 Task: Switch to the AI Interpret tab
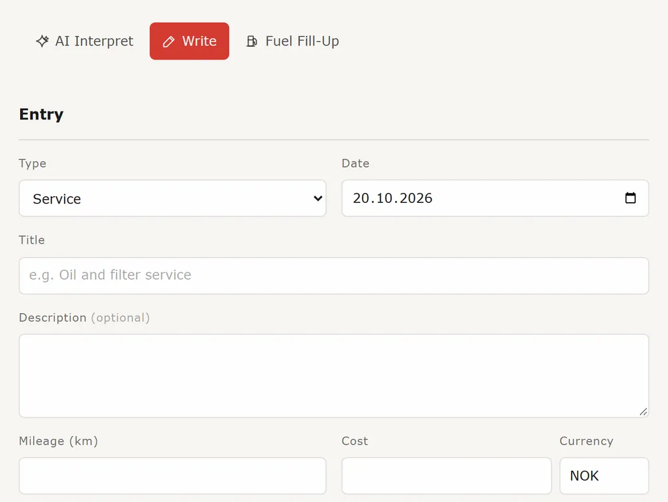pyautogui.click(x=84, y=41)
